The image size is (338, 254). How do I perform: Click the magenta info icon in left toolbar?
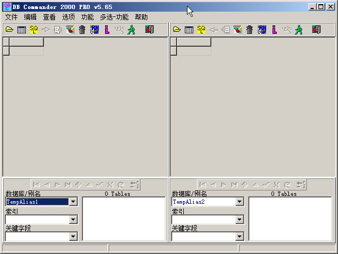[107, 30]
